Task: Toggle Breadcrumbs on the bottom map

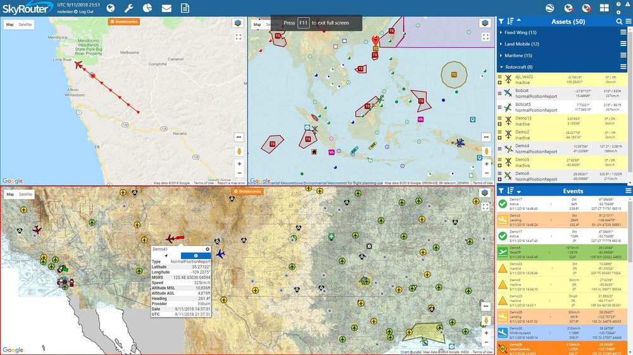Action: coord(248,191)
